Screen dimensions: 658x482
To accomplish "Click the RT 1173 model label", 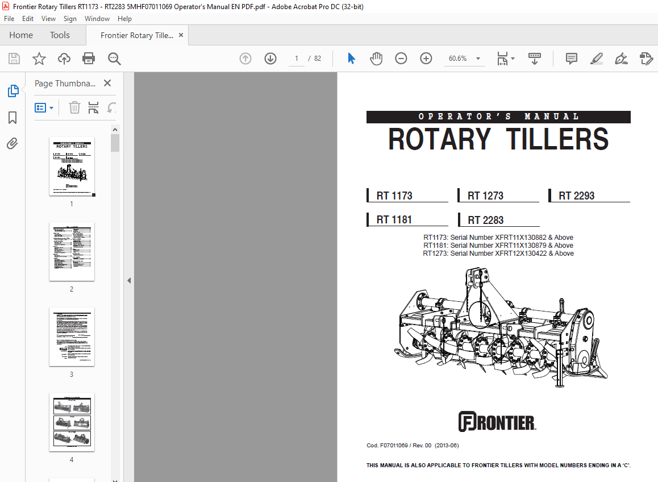I will (x=394, y=196).
